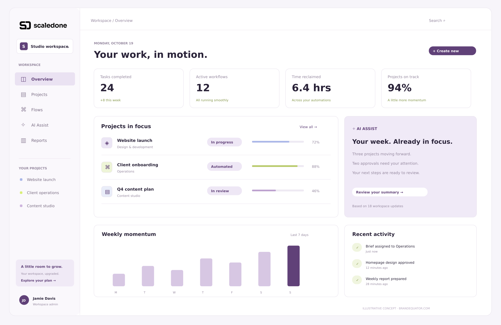
Task: Click the In review status badge
Action: tap(224, 191)
